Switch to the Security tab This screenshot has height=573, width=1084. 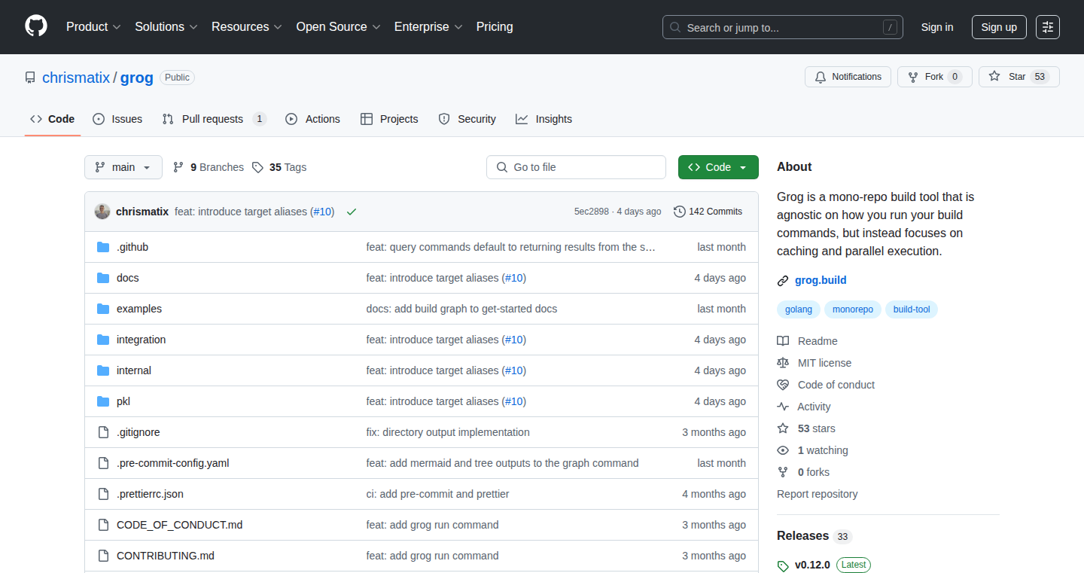pyautogui.click(x=467, y=119)
